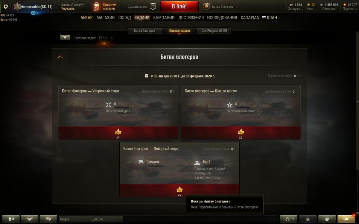Open the chat channels icon

click(48, 219)
